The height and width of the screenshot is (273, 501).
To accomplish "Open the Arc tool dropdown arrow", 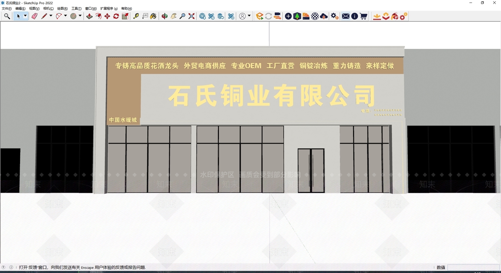I will point(65,16).
